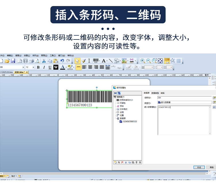Click the encoder card tool icon
This screenshot has width=216, height=185.
click(x=132, y=61)
